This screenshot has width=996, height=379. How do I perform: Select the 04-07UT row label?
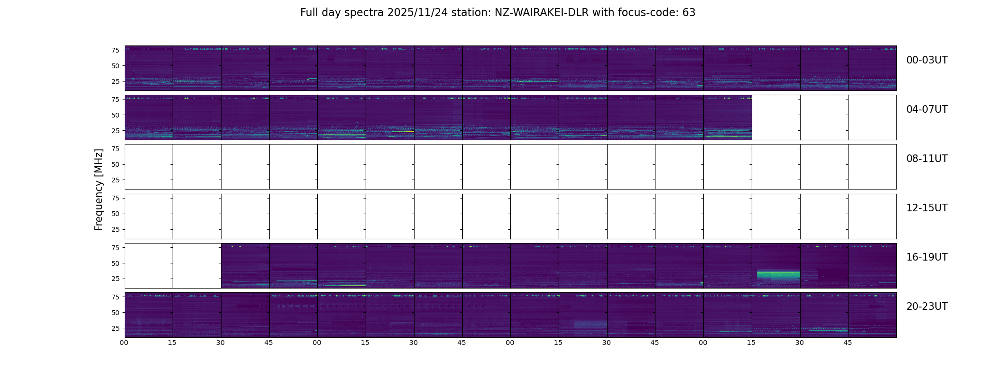[927, 109]
